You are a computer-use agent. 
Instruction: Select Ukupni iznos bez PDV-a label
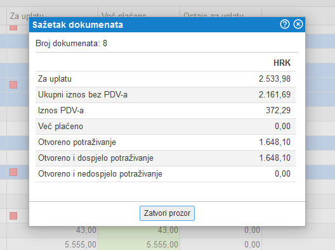tap(82, 95)
